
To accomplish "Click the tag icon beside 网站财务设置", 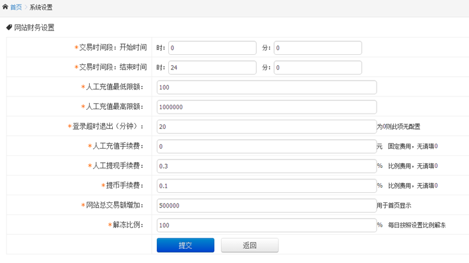I will [8, 27].
